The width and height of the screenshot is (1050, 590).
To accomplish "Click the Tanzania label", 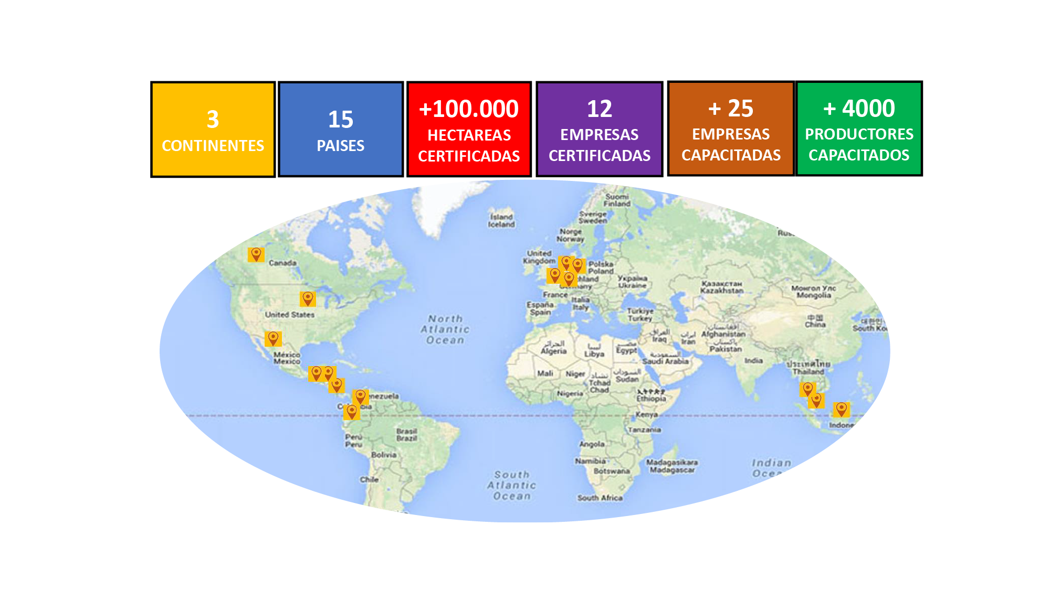I will pos(645,430).
